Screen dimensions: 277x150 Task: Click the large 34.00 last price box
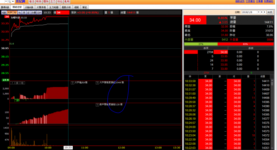195,20
